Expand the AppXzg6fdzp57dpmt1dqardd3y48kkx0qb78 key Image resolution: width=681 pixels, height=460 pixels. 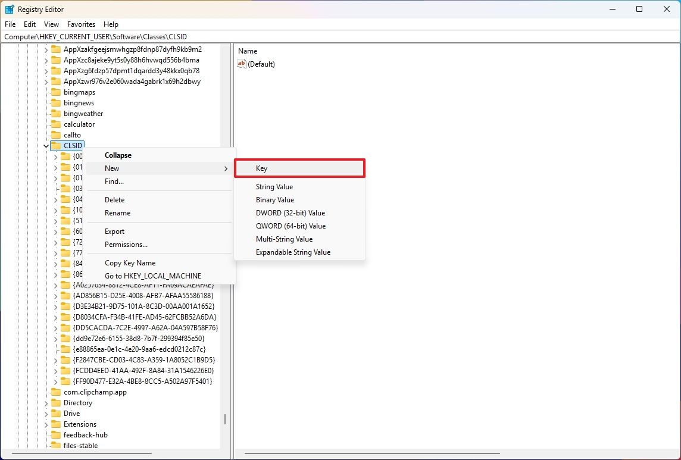(x=45, y=70)
